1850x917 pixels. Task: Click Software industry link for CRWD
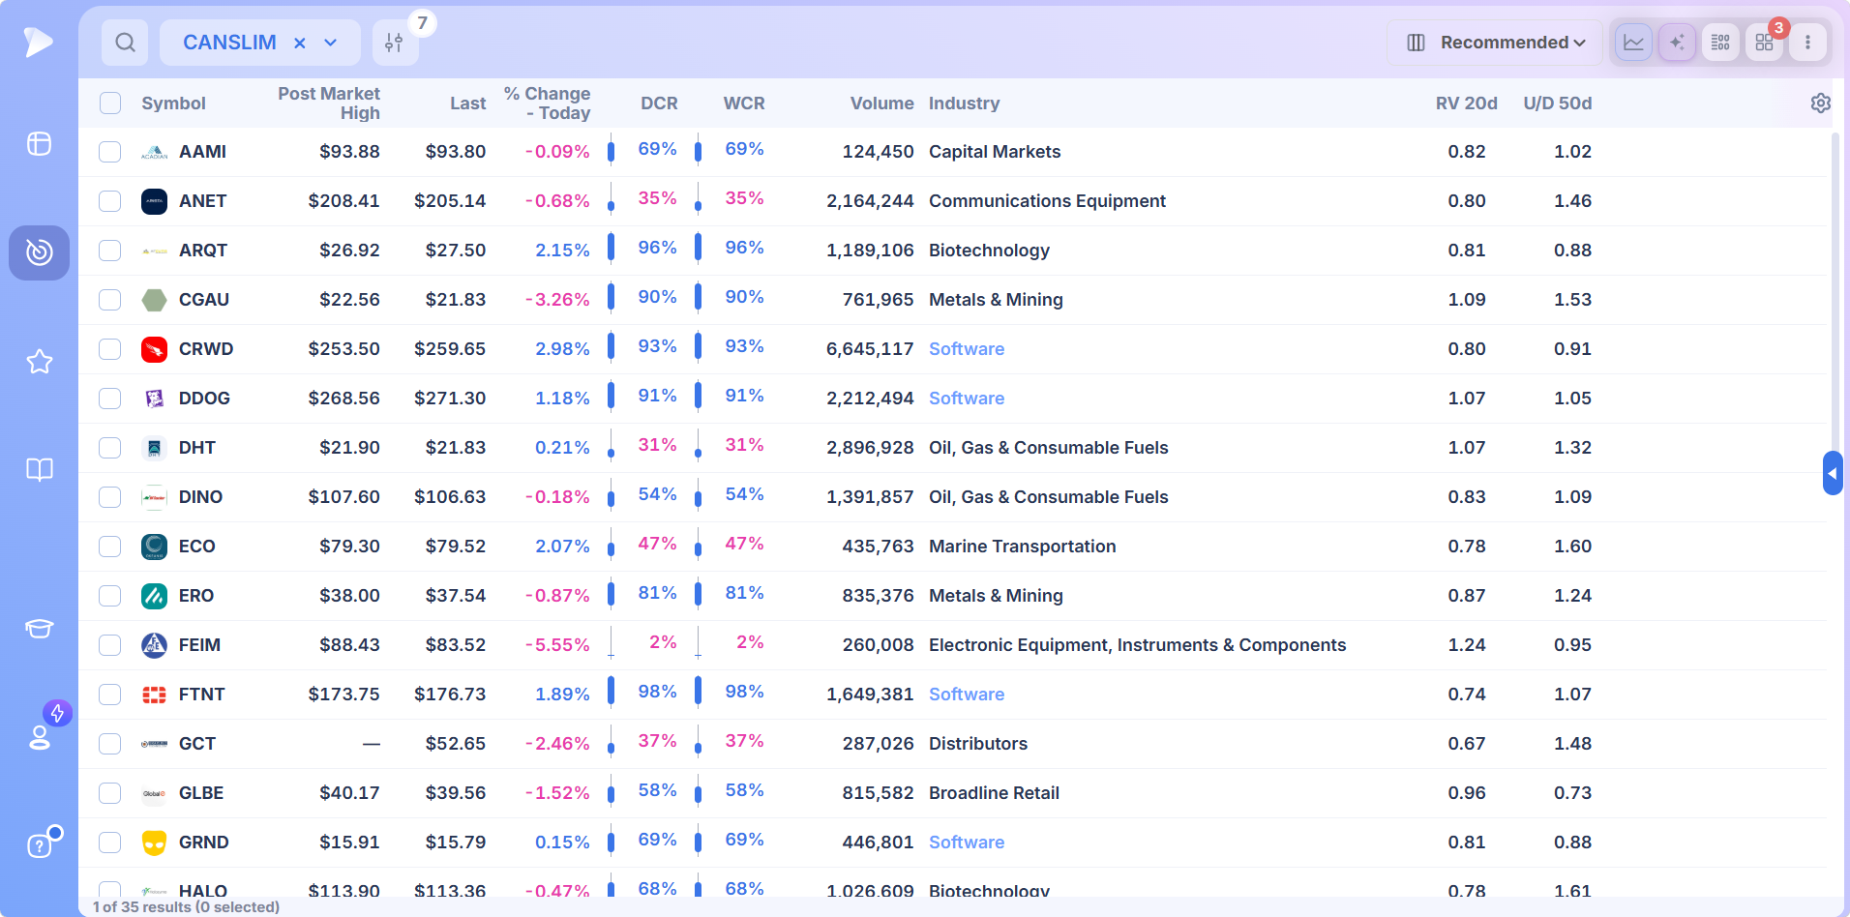pyautogui.click(x=967, y=349)
